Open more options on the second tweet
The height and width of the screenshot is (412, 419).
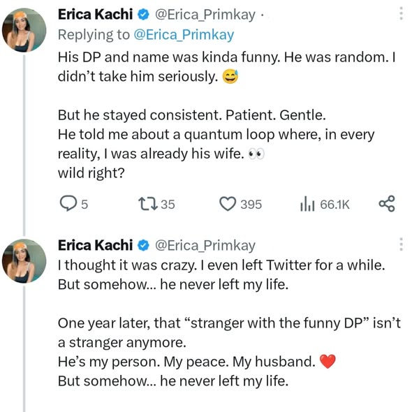click(x=401, y=244)
